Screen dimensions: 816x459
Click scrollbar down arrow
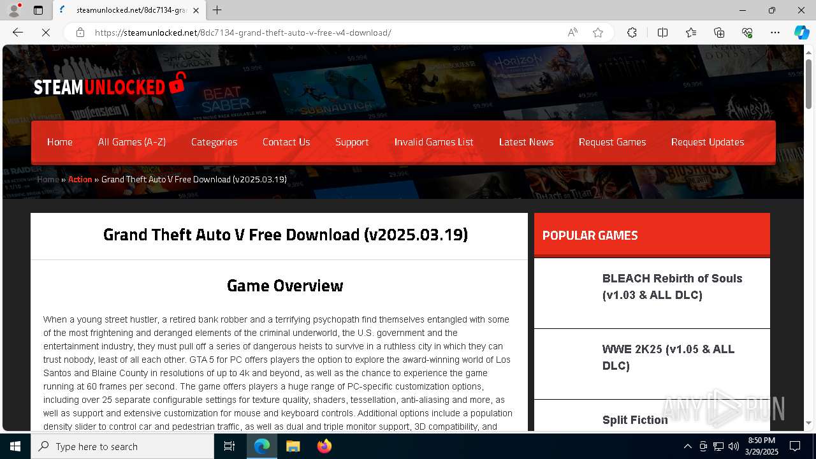[809, 423]
